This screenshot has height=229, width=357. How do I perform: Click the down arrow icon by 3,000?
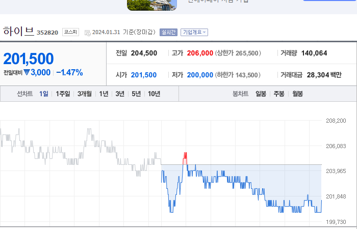tap(27, 72)
